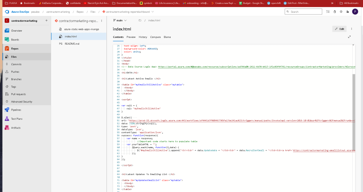Switch to the History tab

(143, 37)
